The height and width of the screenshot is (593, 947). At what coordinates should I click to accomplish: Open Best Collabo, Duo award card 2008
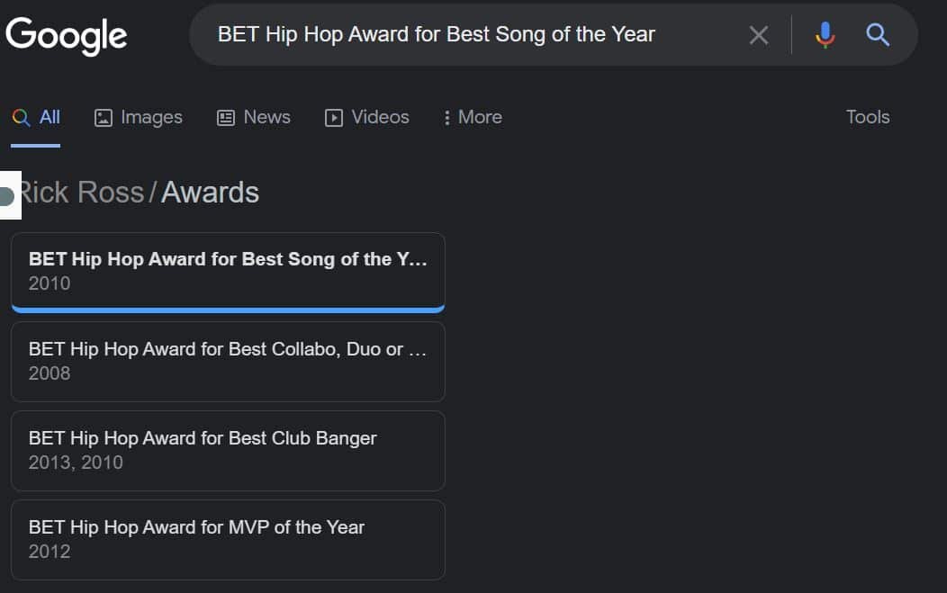(228, 361)
